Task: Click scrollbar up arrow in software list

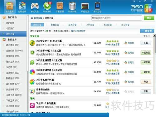Action: [x=154, y=36]
